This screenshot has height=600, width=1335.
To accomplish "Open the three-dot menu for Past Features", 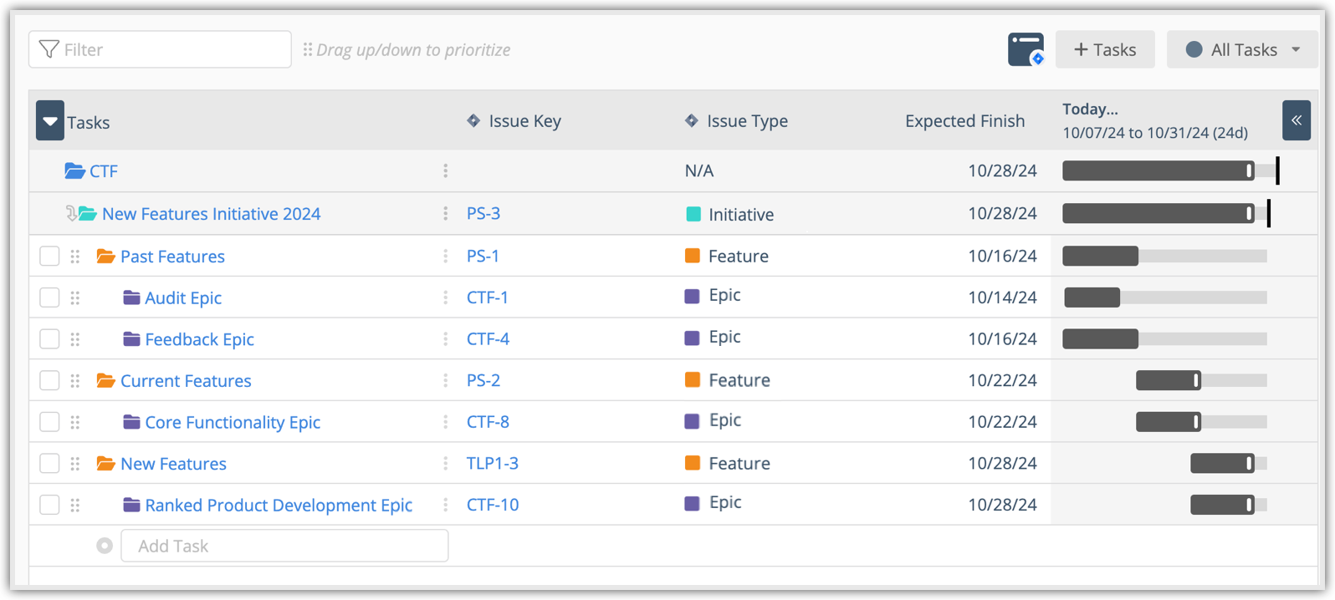I will 445,256.
